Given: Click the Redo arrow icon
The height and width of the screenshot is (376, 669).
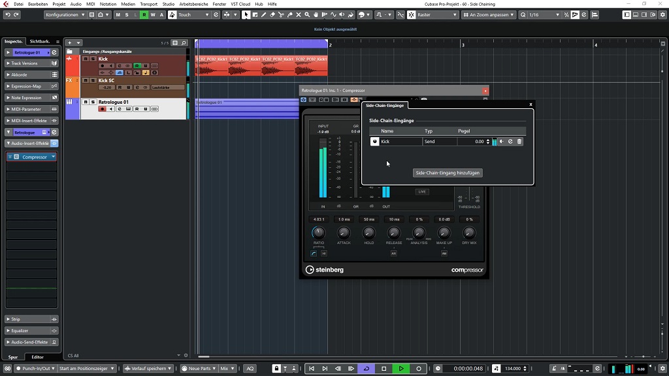Looking at the screenshot, I should click(16, 15).
